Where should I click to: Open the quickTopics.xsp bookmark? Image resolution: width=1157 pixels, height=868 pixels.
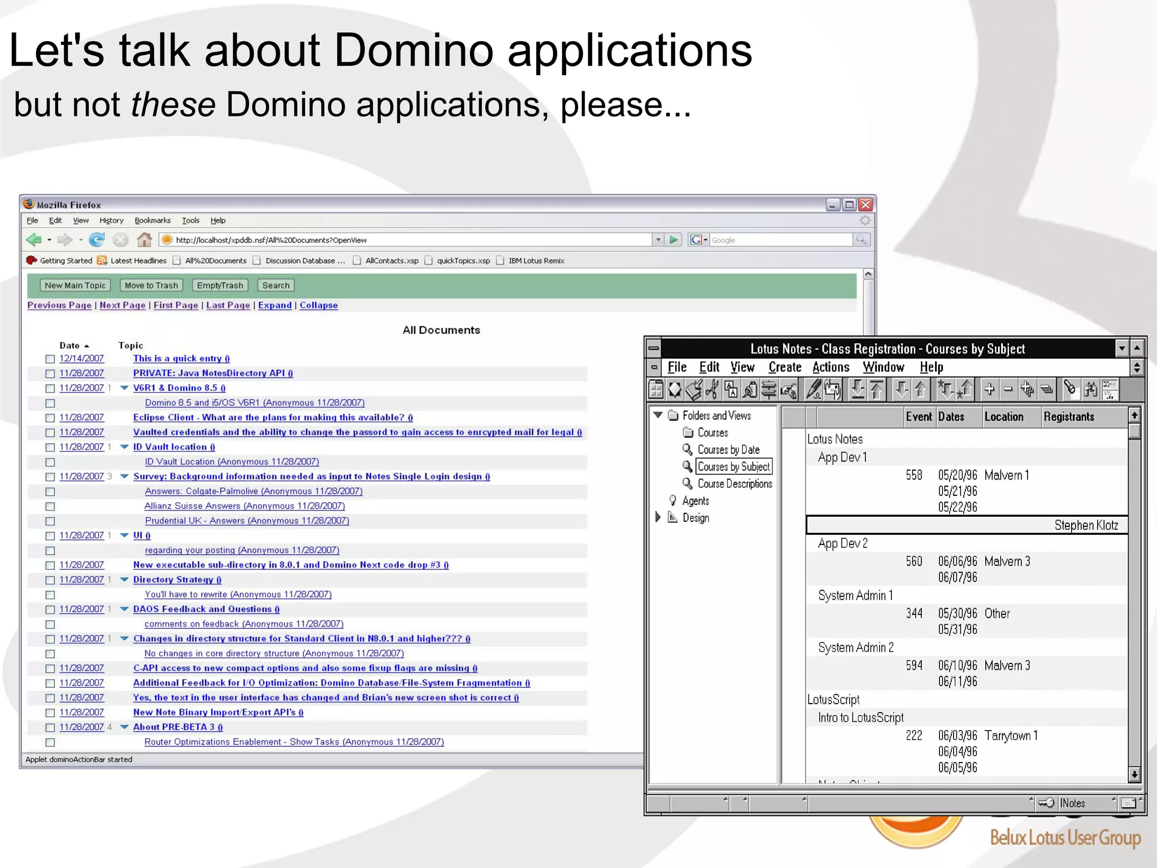pyautogui.click(x=458, y=260)
